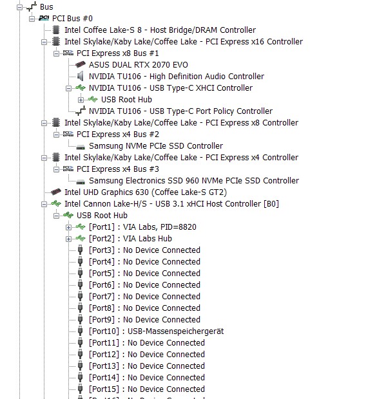The width and height of the screenshot is (366, 399).
Task: Click the USB plug icon beside Port10 USB-Massenspeichergerät
Action: pos(80,331)
